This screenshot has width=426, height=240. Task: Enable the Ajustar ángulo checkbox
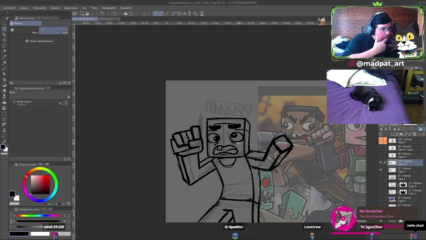click(14, 102)
